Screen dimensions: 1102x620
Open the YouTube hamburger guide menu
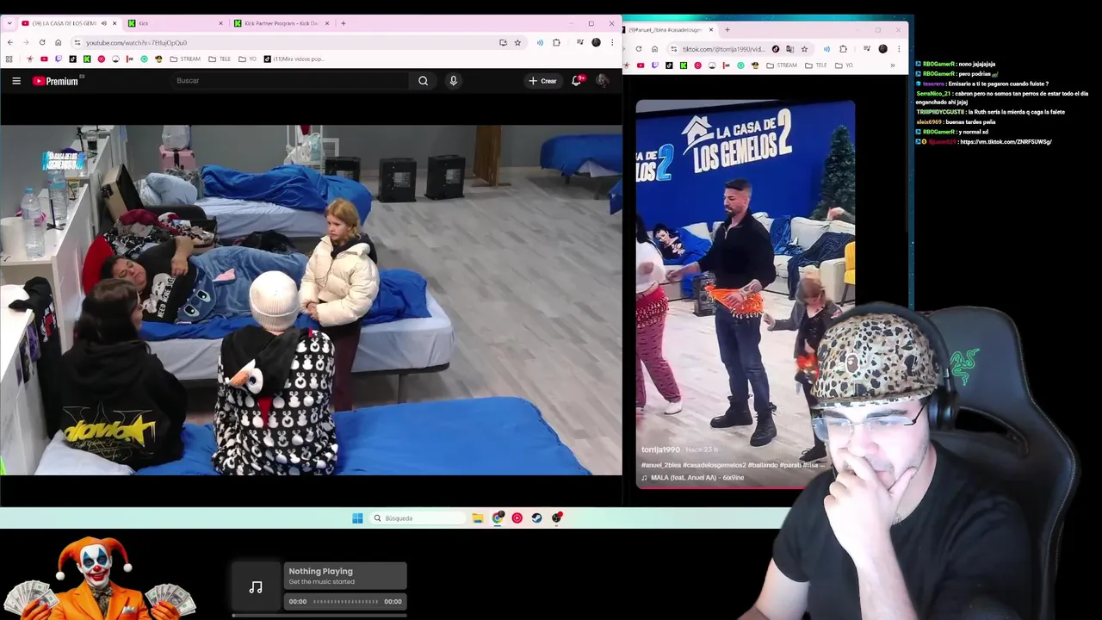(x=16, y=81)
